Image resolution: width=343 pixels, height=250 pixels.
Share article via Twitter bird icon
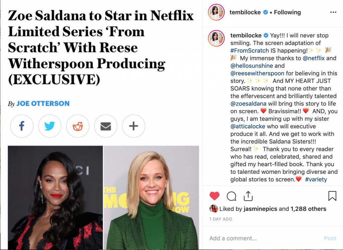click(50, 126)
